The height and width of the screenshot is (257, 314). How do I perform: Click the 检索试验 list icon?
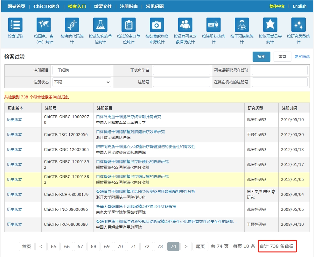[x=15, y=25]
